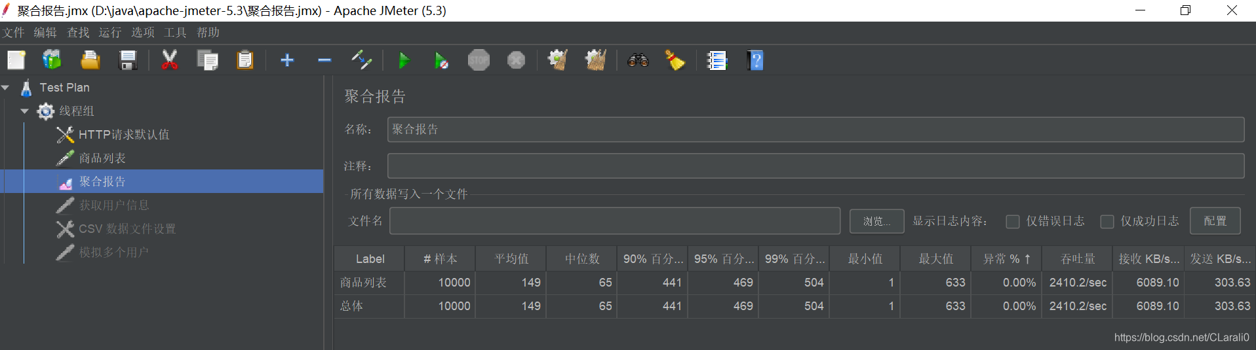Click the 名称 name input field
1256x350 pixels.
pyautogui.click(x=815, y=130)
